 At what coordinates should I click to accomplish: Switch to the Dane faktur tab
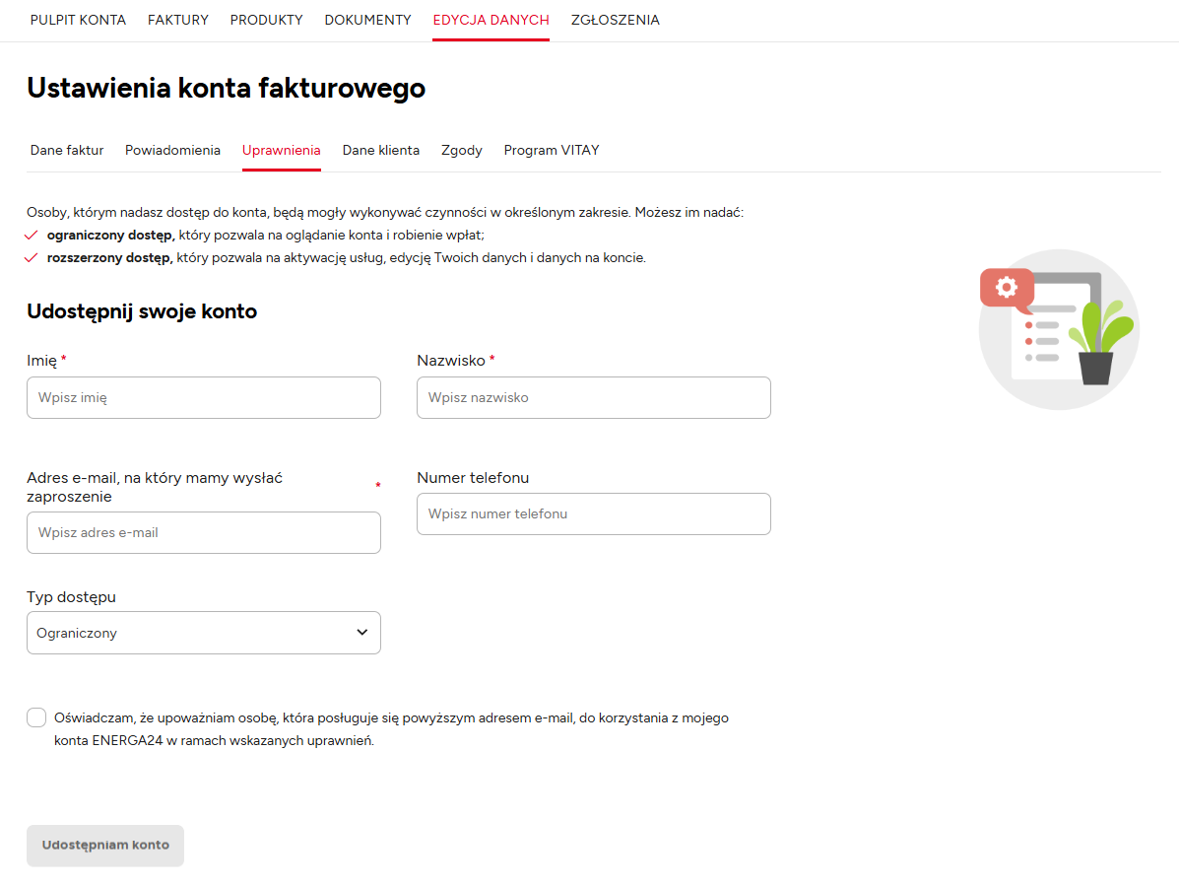click(x=67, y=151)
